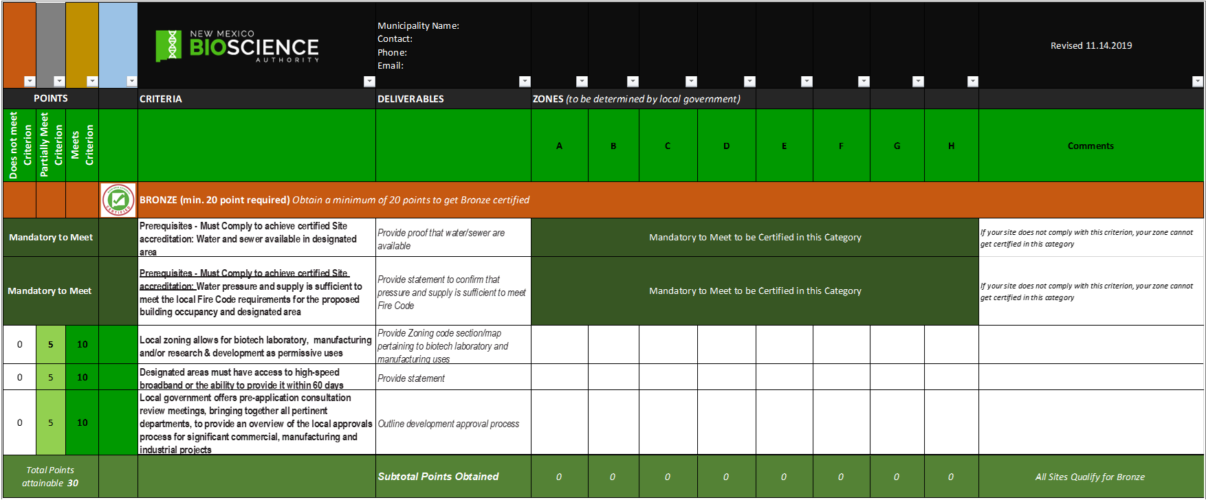Select the Comments column header
The width and height of the screenshot is (1206, 500).
point(1091,145)
